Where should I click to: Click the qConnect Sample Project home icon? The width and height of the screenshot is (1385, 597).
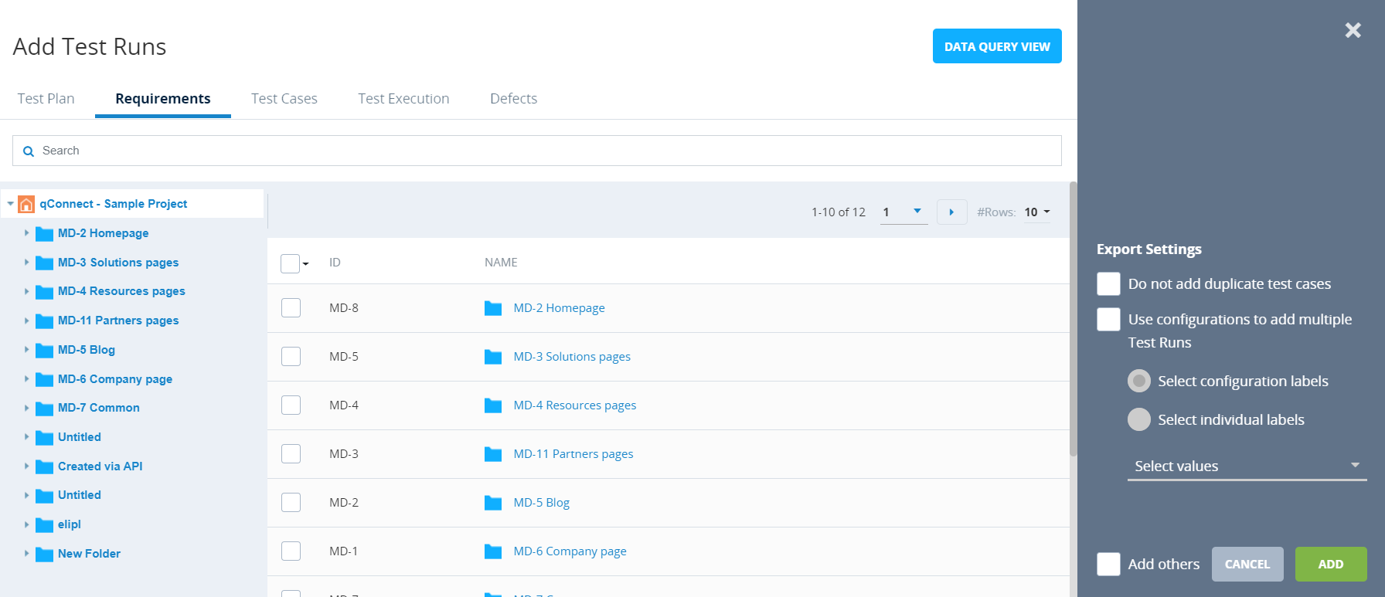[x=26, y=204]
